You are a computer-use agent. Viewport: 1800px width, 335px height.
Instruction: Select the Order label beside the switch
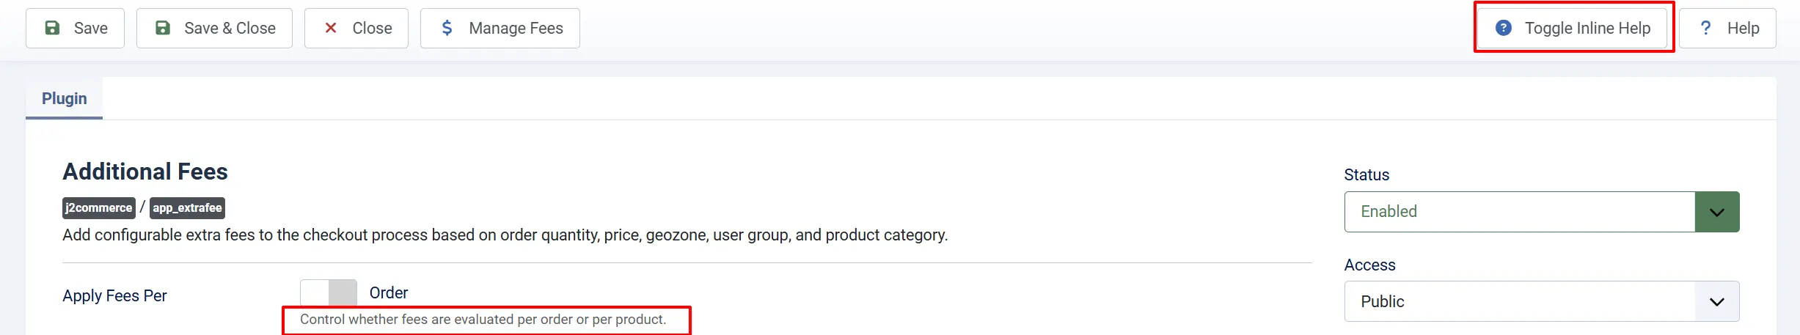tap(389, 292)
